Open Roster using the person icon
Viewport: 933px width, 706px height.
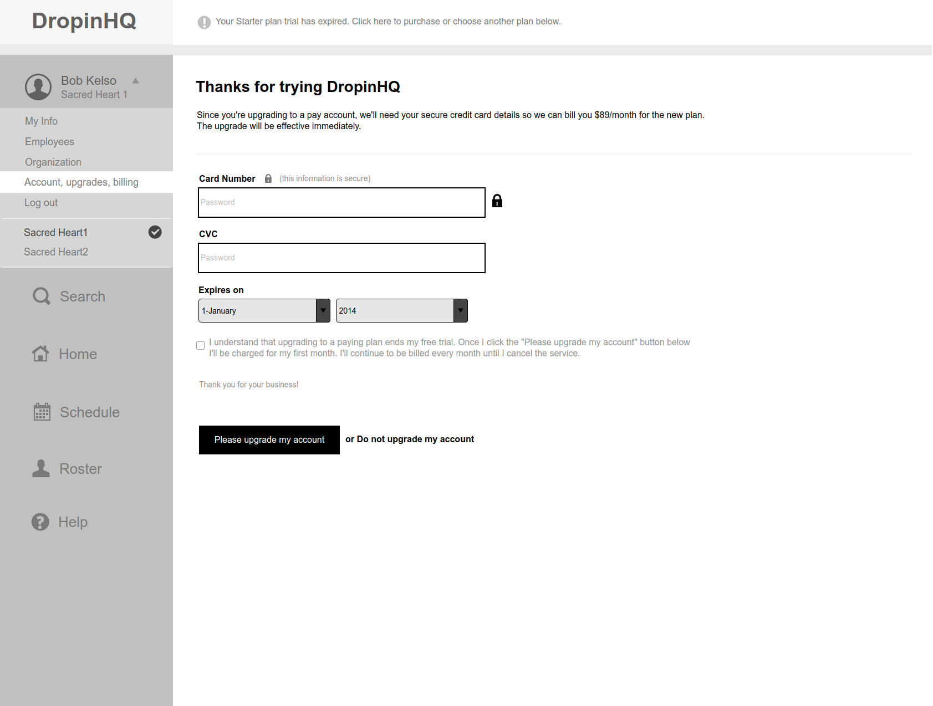[x=41, y=468]
